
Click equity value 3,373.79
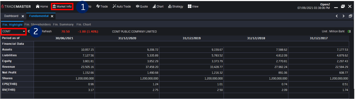(x=217, y=61)
